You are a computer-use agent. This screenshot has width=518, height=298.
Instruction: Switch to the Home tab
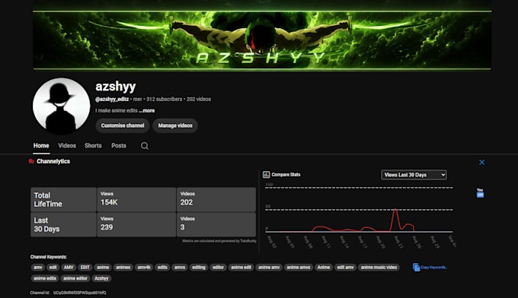[41, 146]
